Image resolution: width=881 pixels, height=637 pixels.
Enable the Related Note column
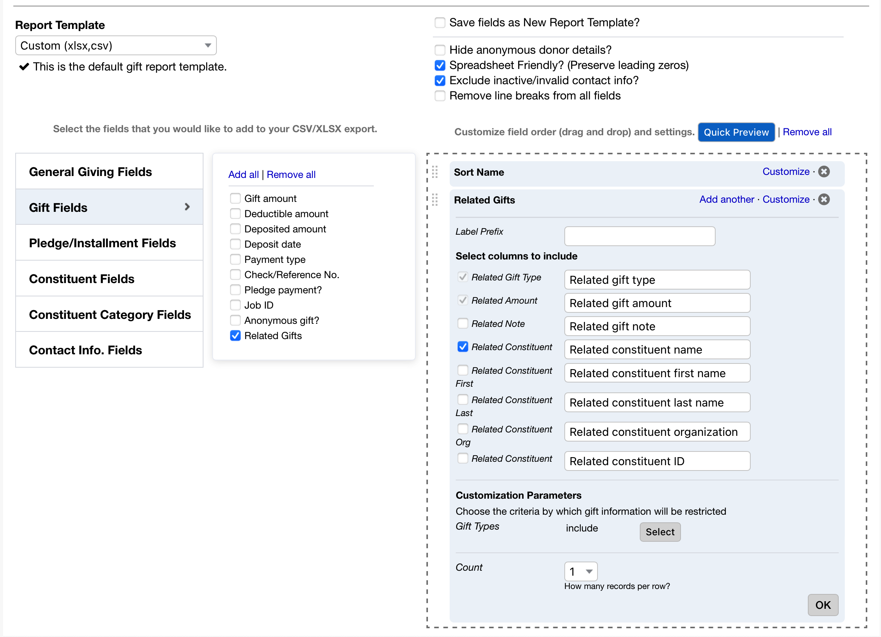[462, 323]
